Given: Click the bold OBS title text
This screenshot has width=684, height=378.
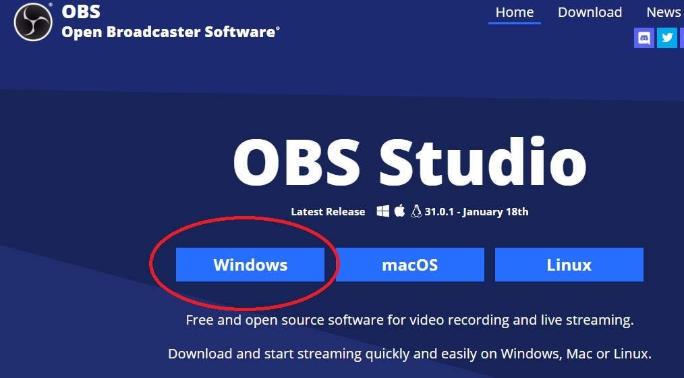Looking at the screenshot, I should coord(81,11).
